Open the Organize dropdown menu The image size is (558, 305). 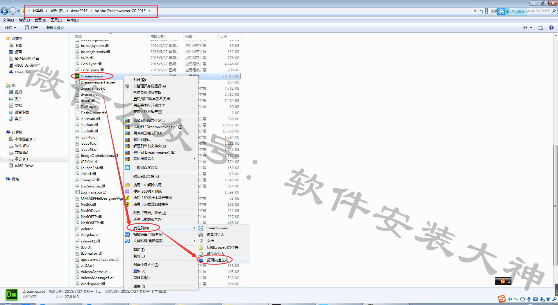tap(11, 28)
